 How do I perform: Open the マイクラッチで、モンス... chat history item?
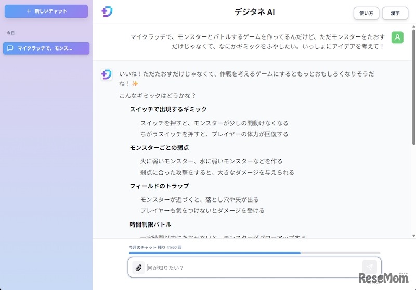(46, 48)
